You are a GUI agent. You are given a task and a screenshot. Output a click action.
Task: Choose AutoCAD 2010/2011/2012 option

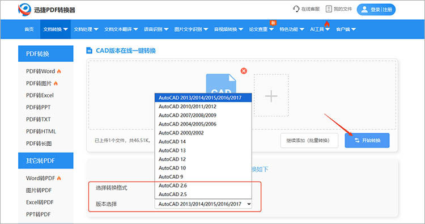click(x=203, y=107)
